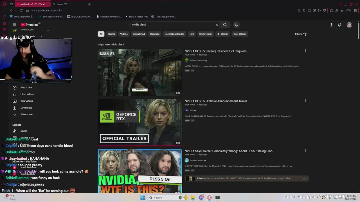360x202 pixels.
Task: Open the Opera main menu logo
Action: (4, 4)
